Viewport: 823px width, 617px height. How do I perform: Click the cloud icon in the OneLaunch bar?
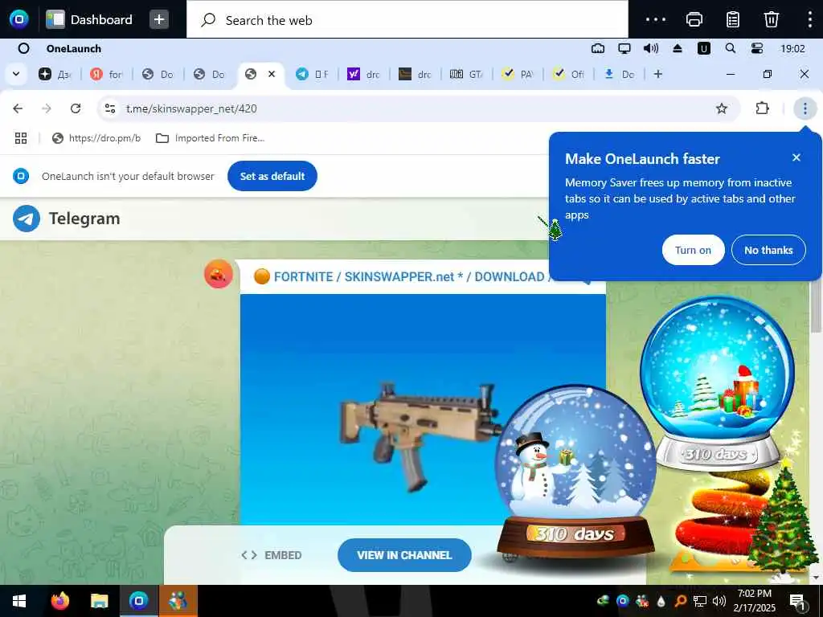tap(598, 49)
